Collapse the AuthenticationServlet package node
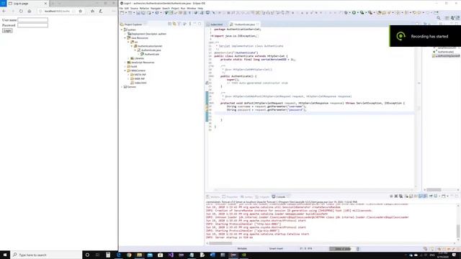Screen dimensions: 461x259 [132, 46]
